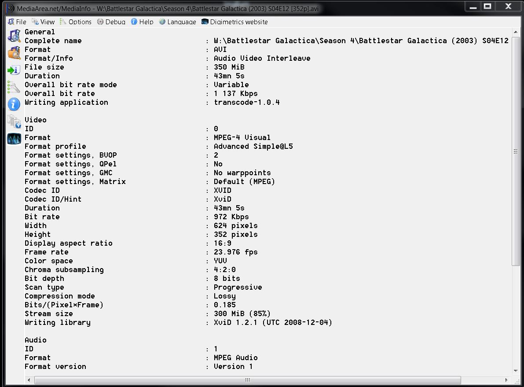
Task: Click the 'Advanced Simple@L5' profile value
Action: [253, 146]
